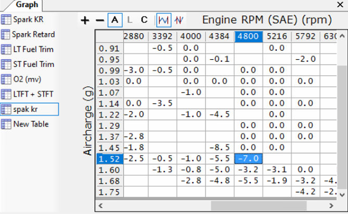Click the plus icon in graph toolbar
Viewport: 348px width, 214px height.
[85, 20]
